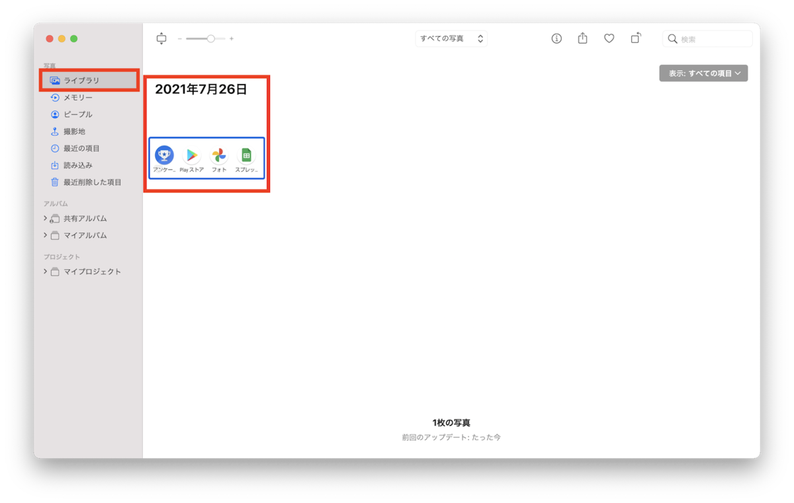Click the 最近の項目 clock icon
The height and width of the screenshot is (503, 794).
click(55, 149)
